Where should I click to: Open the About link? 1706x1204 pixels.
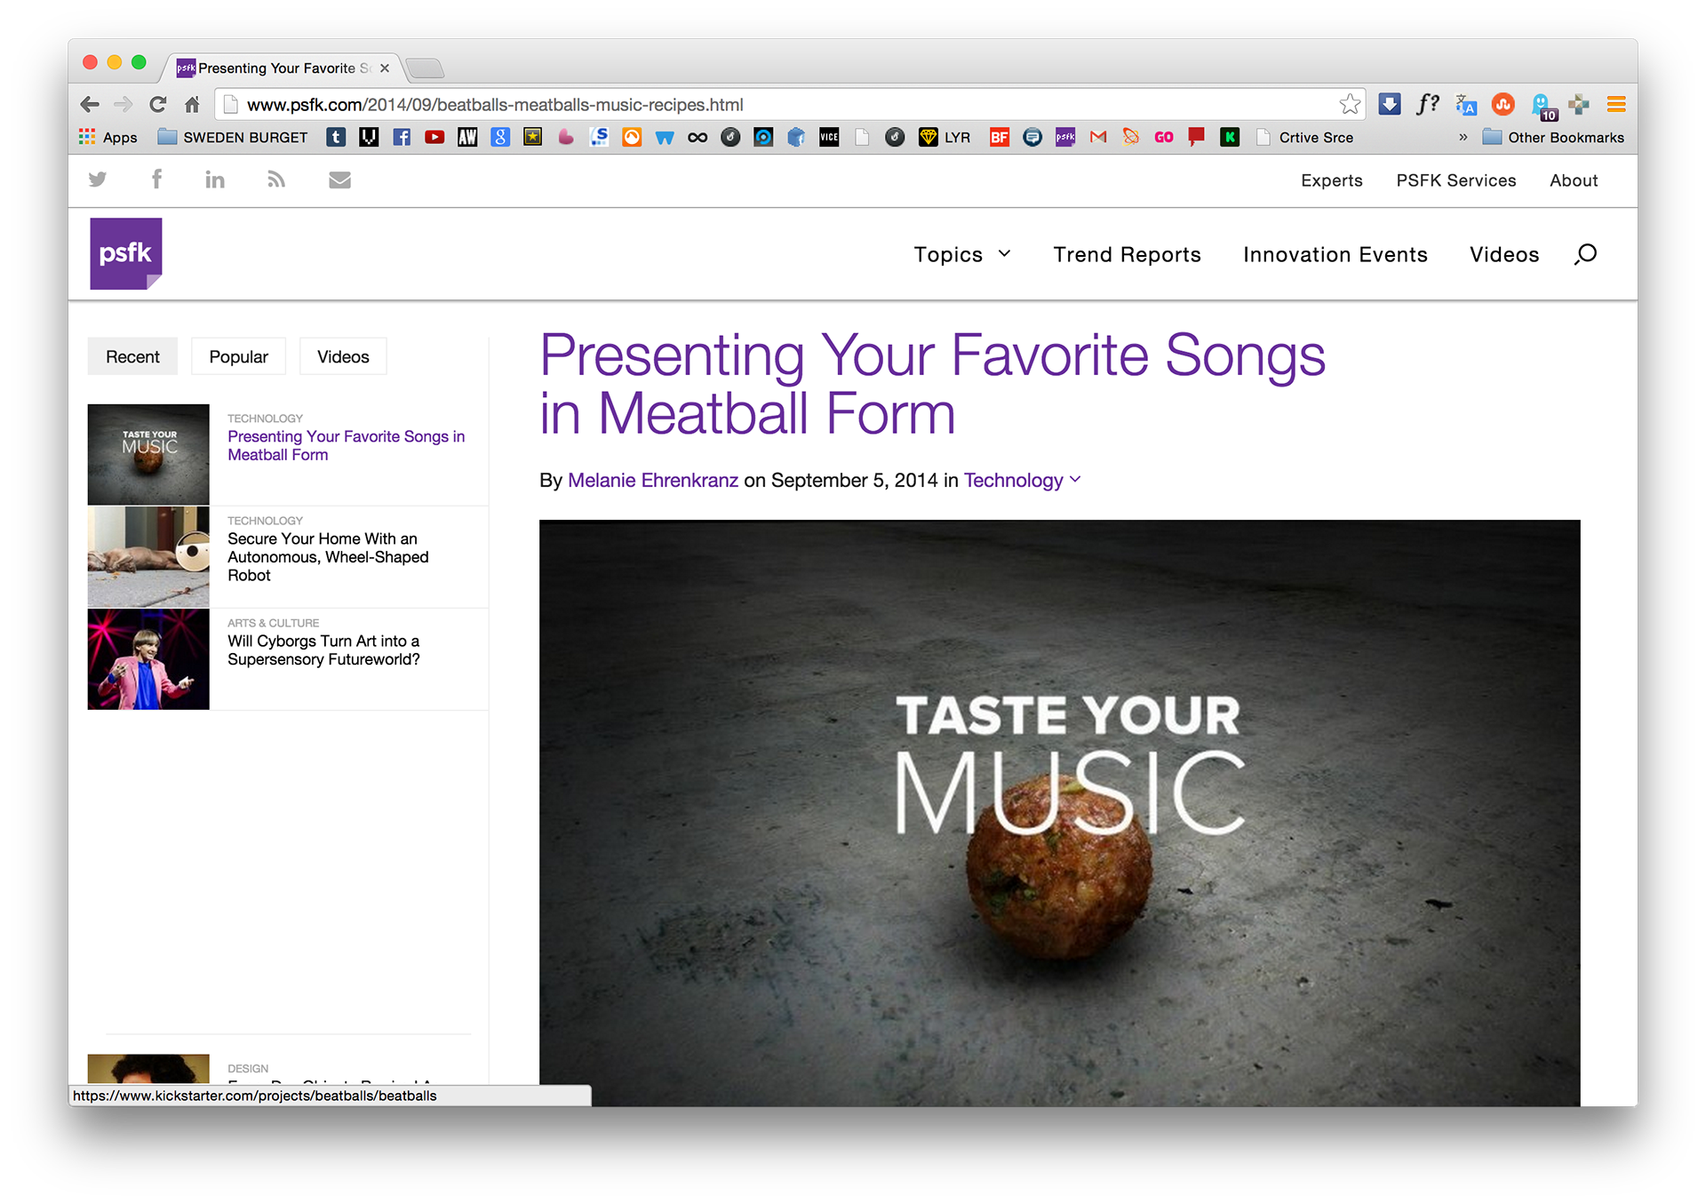(1574, 180)
